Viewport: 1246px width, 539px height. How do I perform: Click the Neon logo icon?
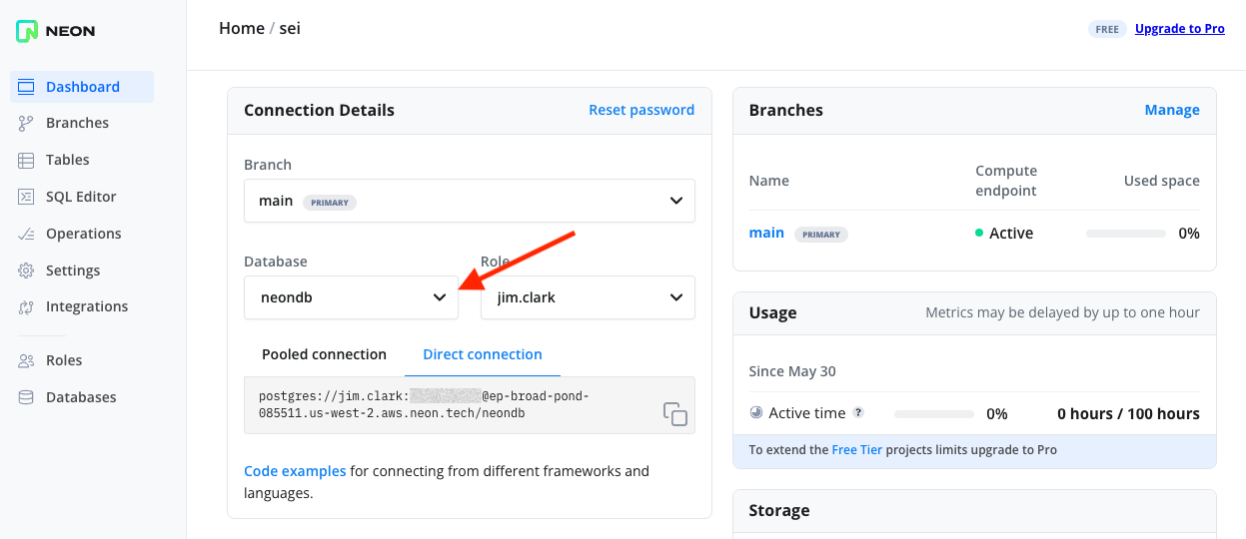pyautogui.click(x=27, y=31)
